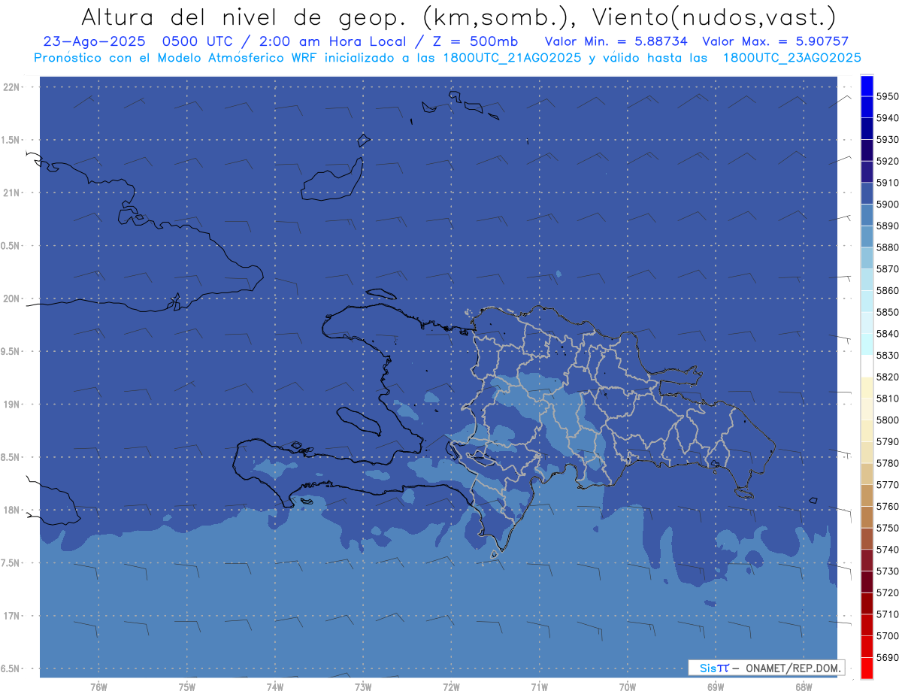Click the '5880' color bar label
902x697 pixels.
point(887,247)
